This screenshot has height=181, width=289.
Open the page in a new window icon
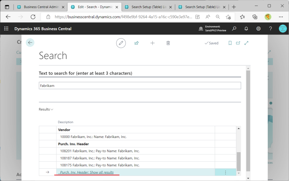pos(238,43)
